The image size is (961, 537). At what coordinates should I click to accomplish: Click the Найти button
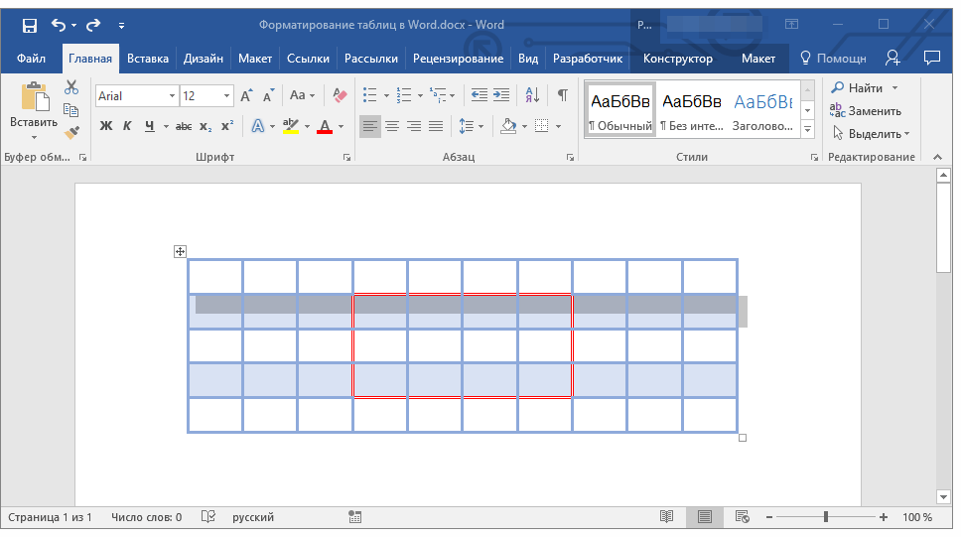858,88
